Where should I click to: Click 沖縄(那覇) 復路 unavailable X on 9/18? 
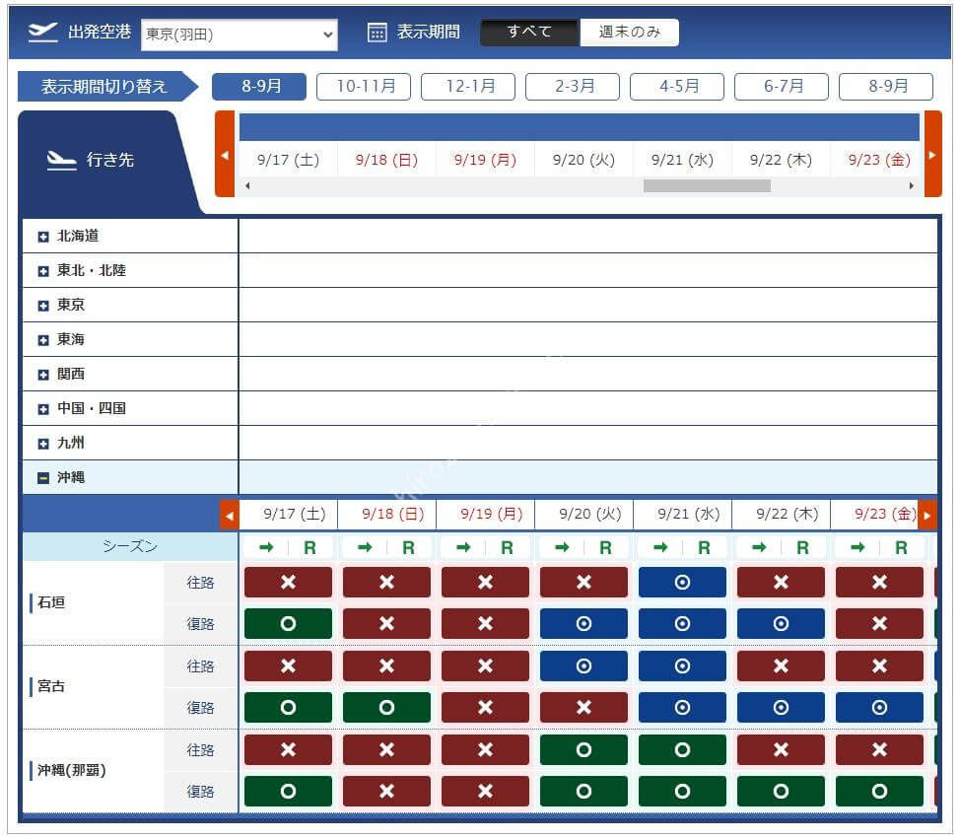386,791
